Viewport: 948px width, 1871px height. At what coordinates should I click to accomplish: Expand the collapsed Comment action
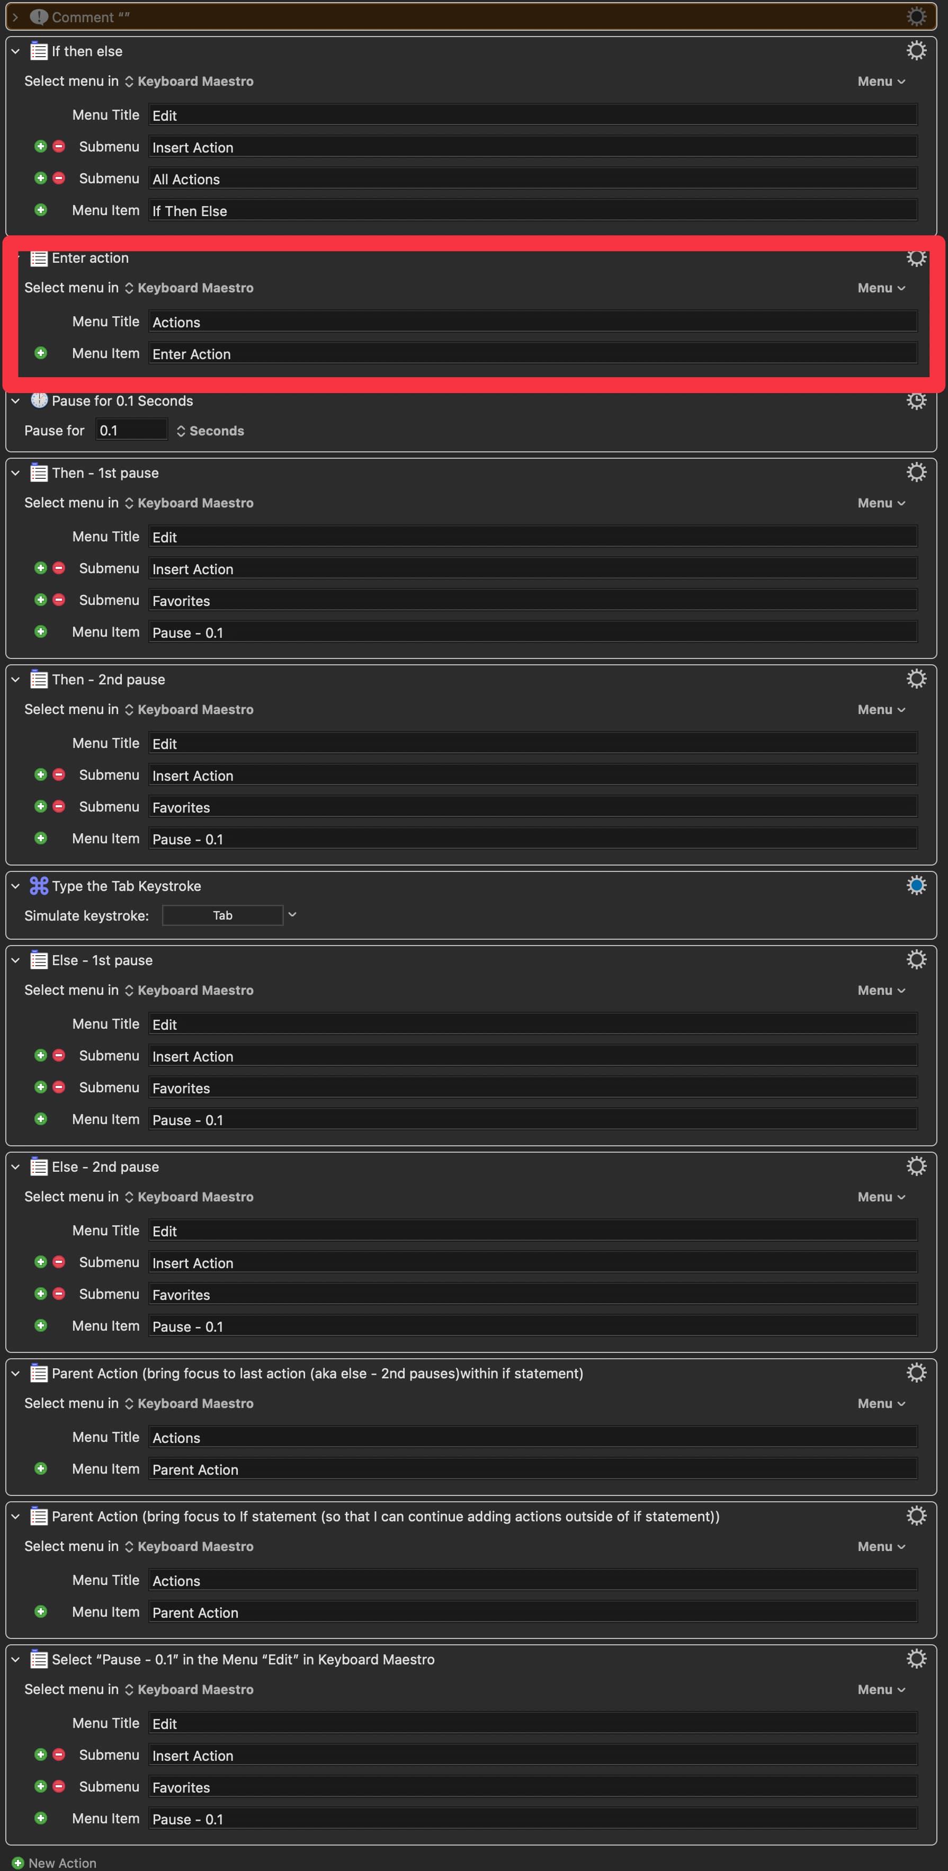15,17
